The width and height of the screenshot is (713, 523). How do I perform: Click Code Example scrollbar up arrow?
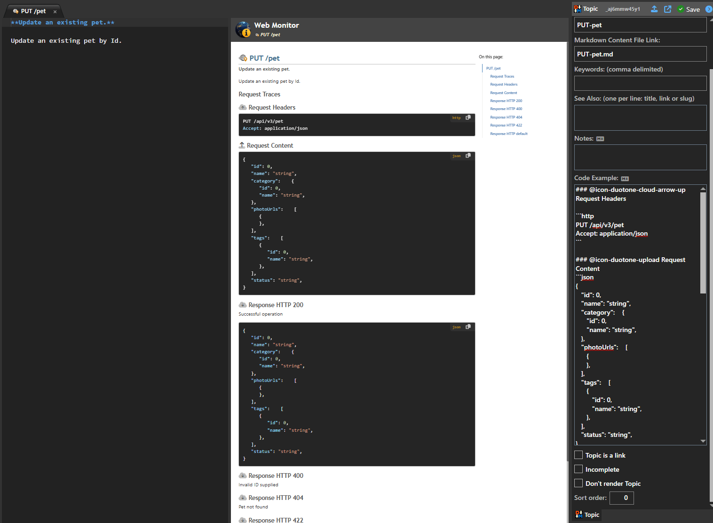tap(703, 189)
